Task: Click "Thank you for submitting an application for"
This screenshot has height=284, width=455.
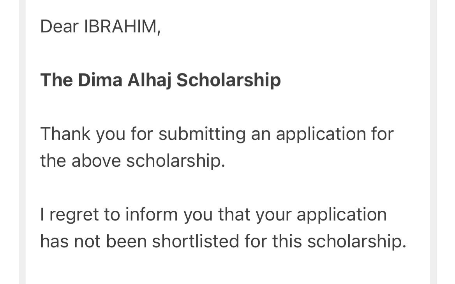Action: pyautogui.click(x=217, y=134)
